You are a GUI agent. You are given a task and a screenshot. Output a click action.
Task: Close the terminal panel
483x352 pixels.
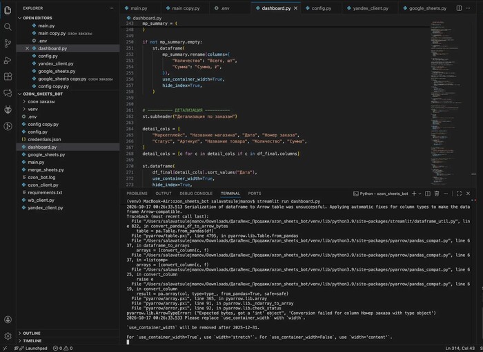click(x=469, y=194)
